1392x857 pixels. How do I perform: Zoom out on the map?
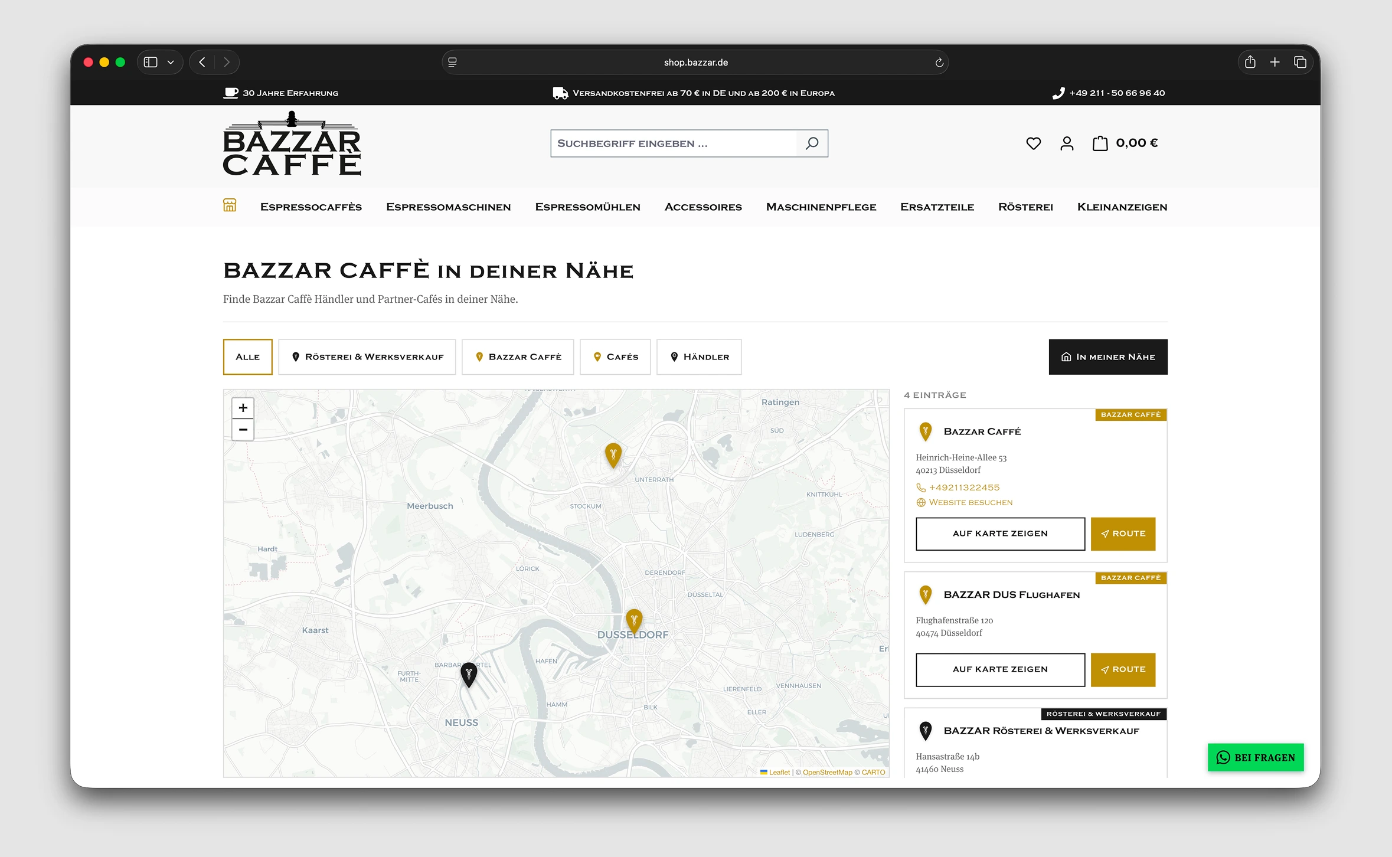243,430
